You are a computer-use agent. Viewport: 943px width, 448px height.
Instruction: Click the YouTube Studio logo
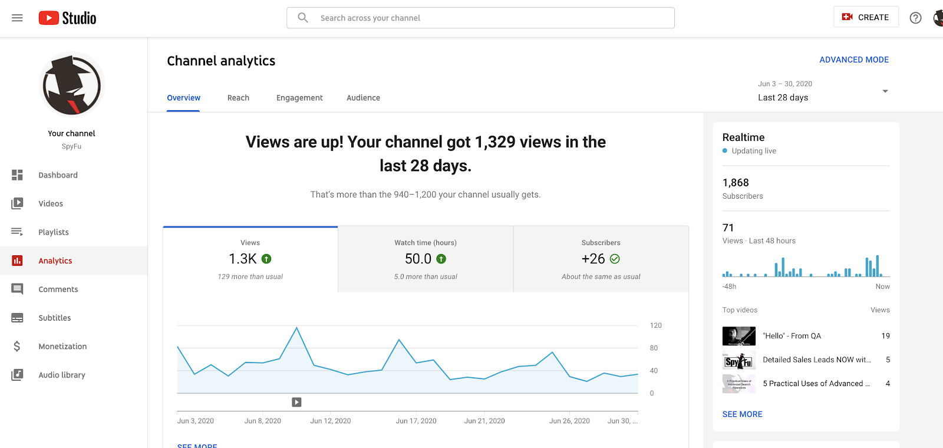click(67, 18)
